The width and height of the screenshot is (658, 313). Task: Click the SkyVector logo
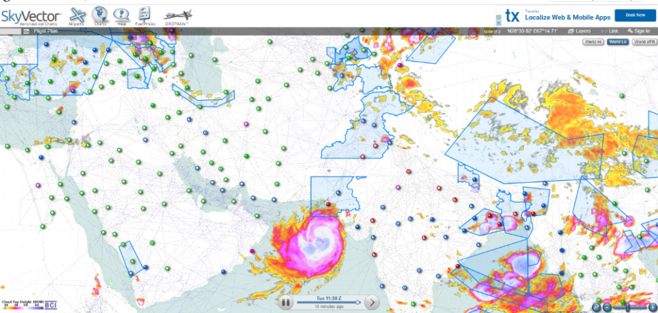point(31,15)
